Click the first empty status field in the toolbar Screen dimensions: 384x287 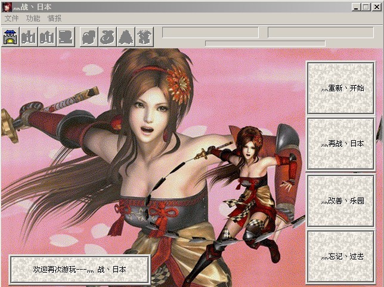tap(210, 33)
